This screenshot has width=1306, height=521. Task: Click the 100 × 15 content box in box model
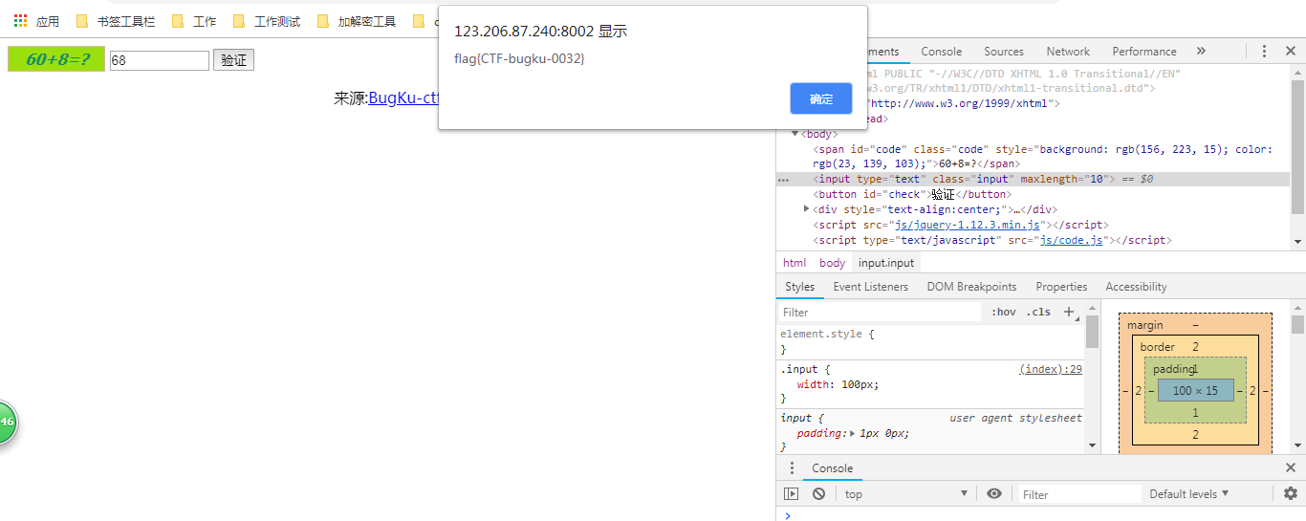click(1195, 390)
